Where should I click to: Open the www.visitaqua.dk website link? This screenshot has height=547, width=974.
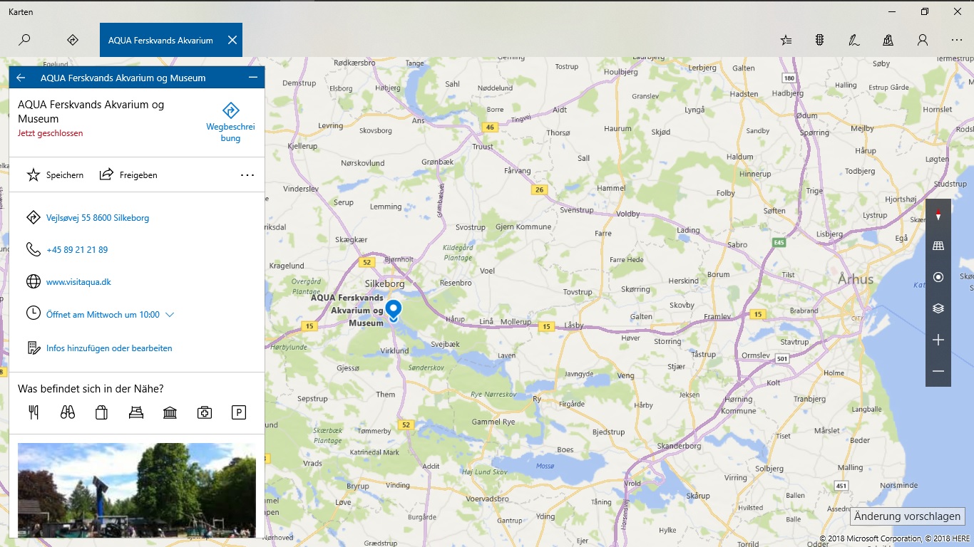[x=78, y=282]
